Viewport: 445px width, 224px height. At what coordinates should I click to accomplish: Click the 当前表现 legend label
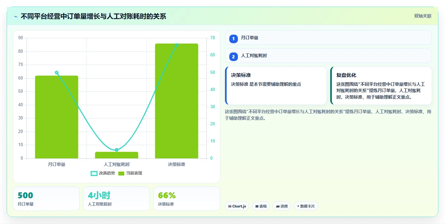tap(134, 173)
